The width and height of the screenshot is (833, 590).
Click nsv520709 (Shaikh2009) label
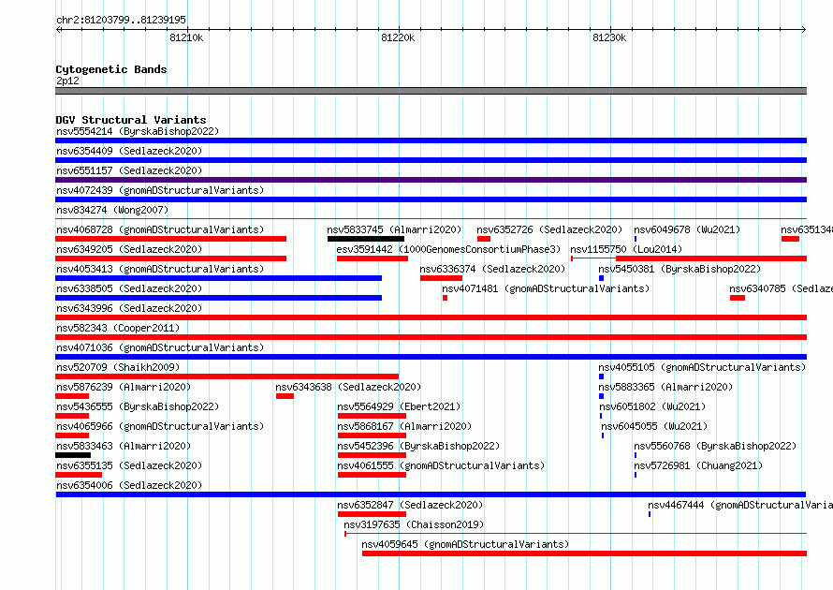(x=118, y=367)
